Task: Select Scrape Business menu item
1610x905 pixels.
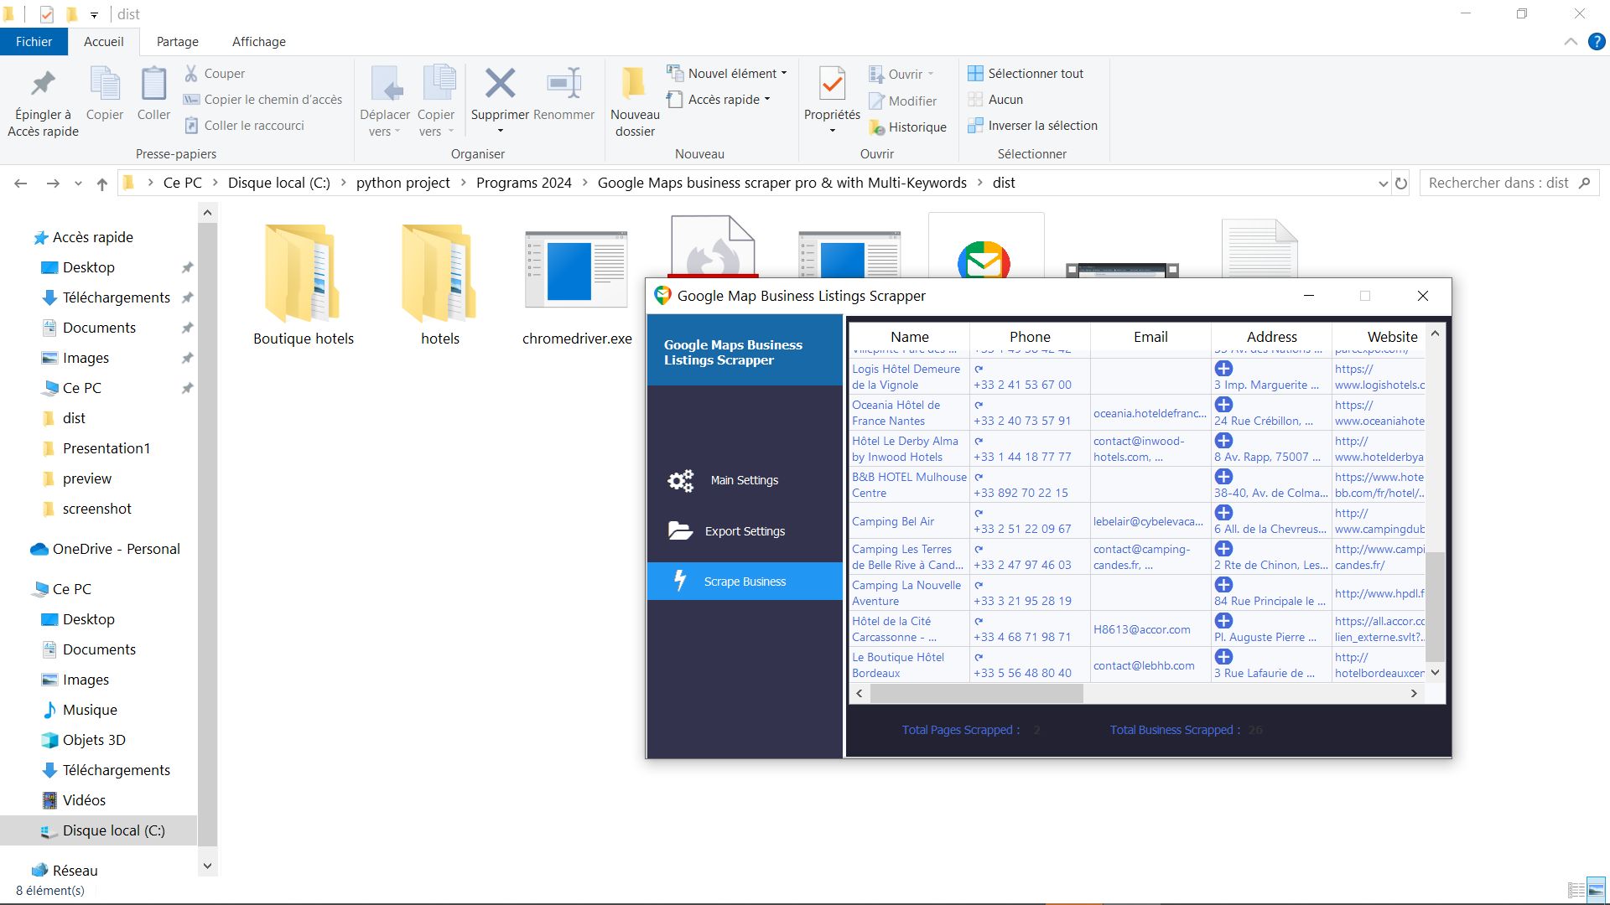Action: [x=745, y=581]
